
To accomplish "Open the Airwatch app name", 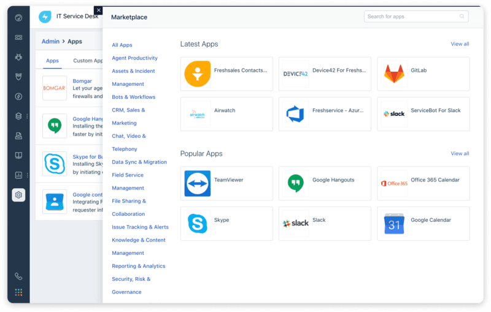I will point(225,110).
